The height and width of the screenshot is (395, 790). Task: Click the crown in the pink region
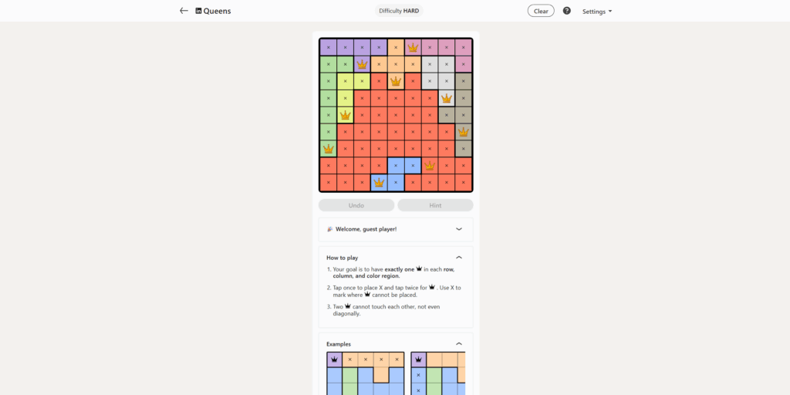pos(413,47)
